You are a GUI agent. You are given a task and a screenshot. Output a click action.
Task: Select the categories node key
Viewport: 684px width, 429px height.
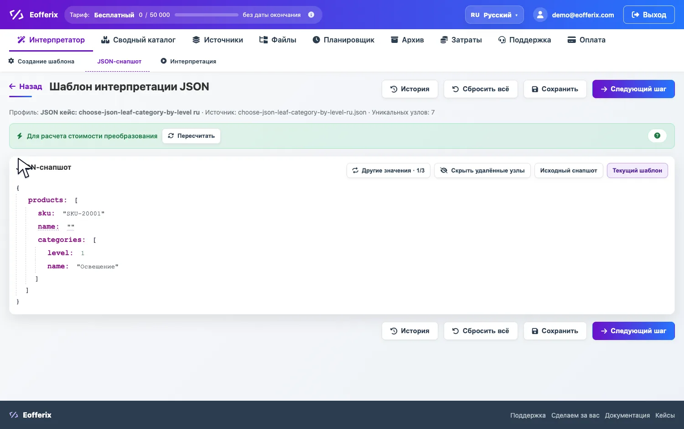coord(62,240)
